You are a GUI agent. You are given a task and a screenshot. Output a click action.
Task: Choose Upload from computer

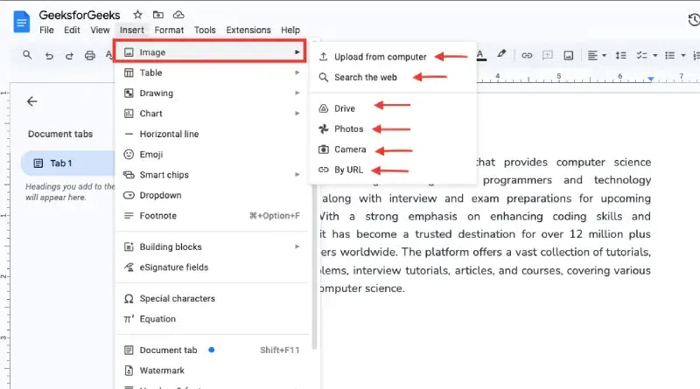pos(393,57)
